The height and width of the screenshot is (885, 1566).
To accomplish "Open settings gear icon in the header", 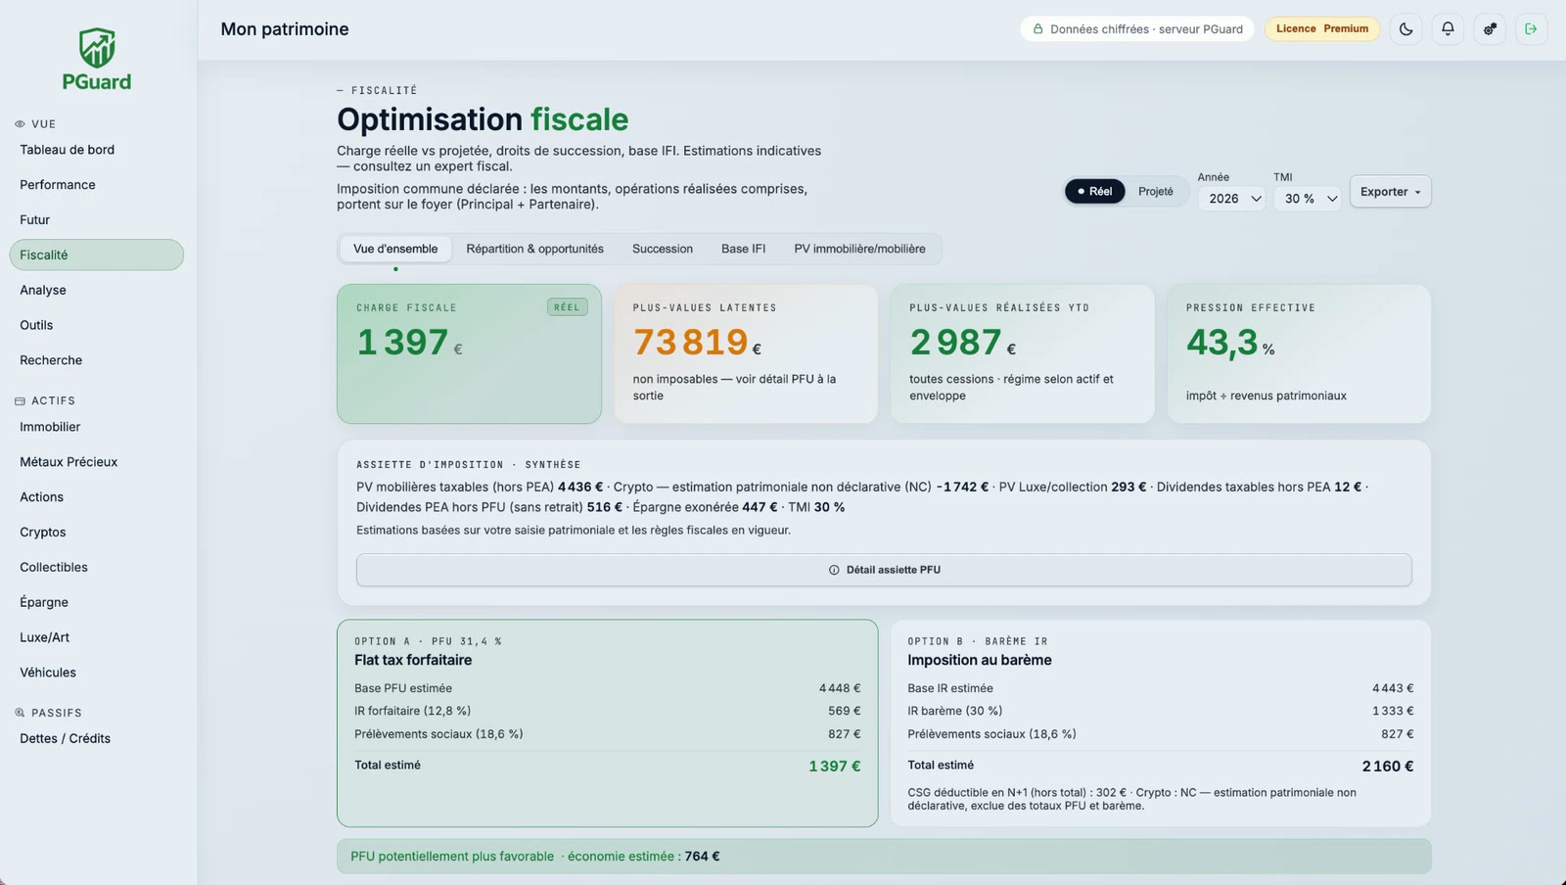I will (1490, 29).
